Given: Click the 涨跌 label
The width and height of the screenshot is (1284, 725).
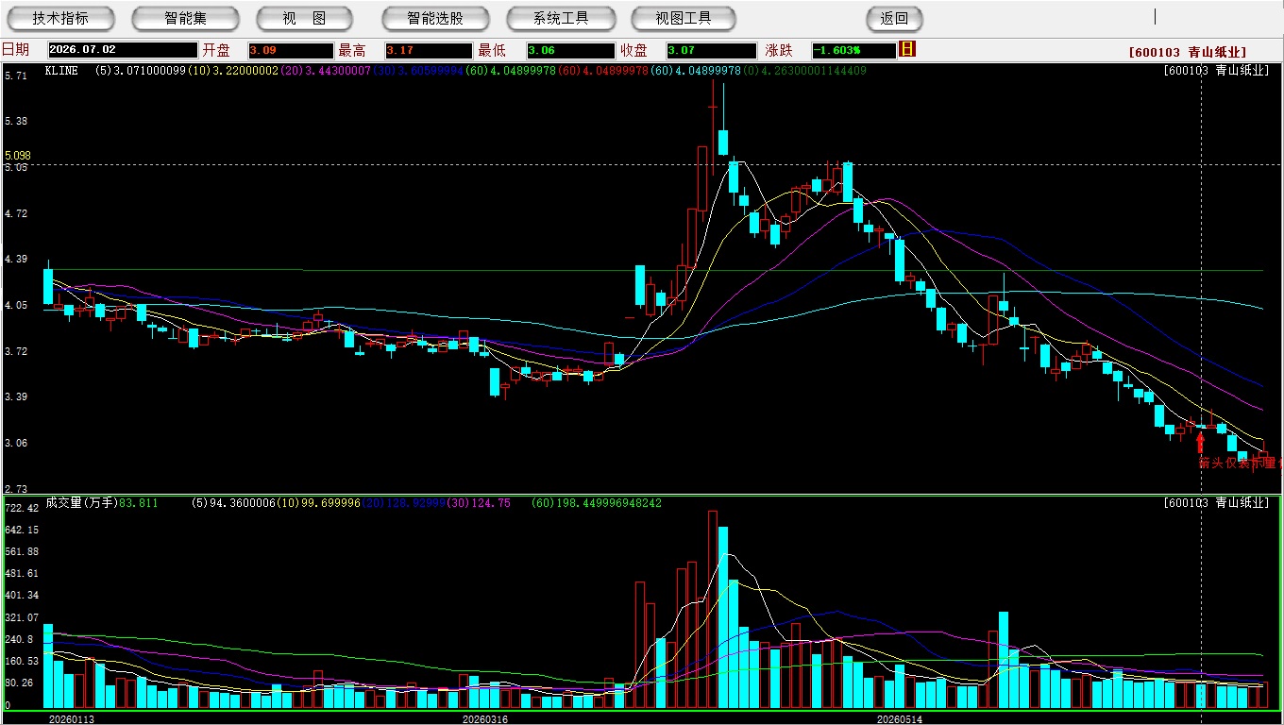Looking at the screenshot, I should (779, 50).
